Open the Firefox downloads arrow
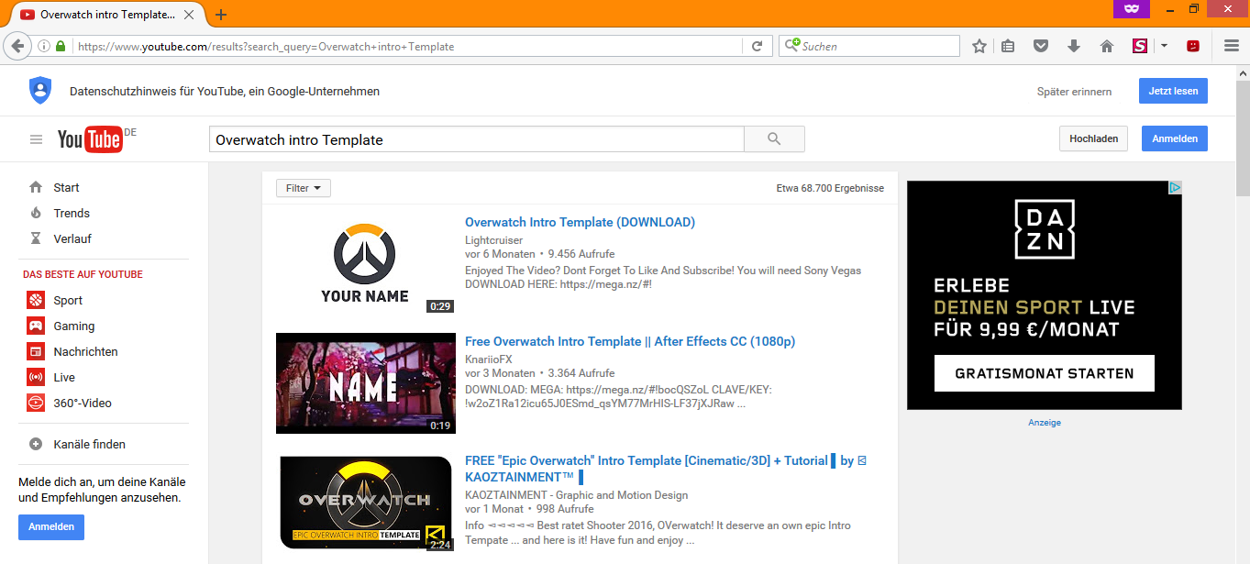Screen dimensions: 1250x564 pos(1074,46)
